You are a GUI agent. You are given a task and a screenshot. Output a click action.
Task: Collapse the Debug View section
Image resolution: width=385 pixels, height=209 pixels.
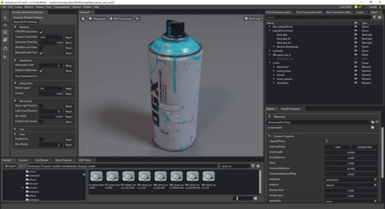[15, 83]
